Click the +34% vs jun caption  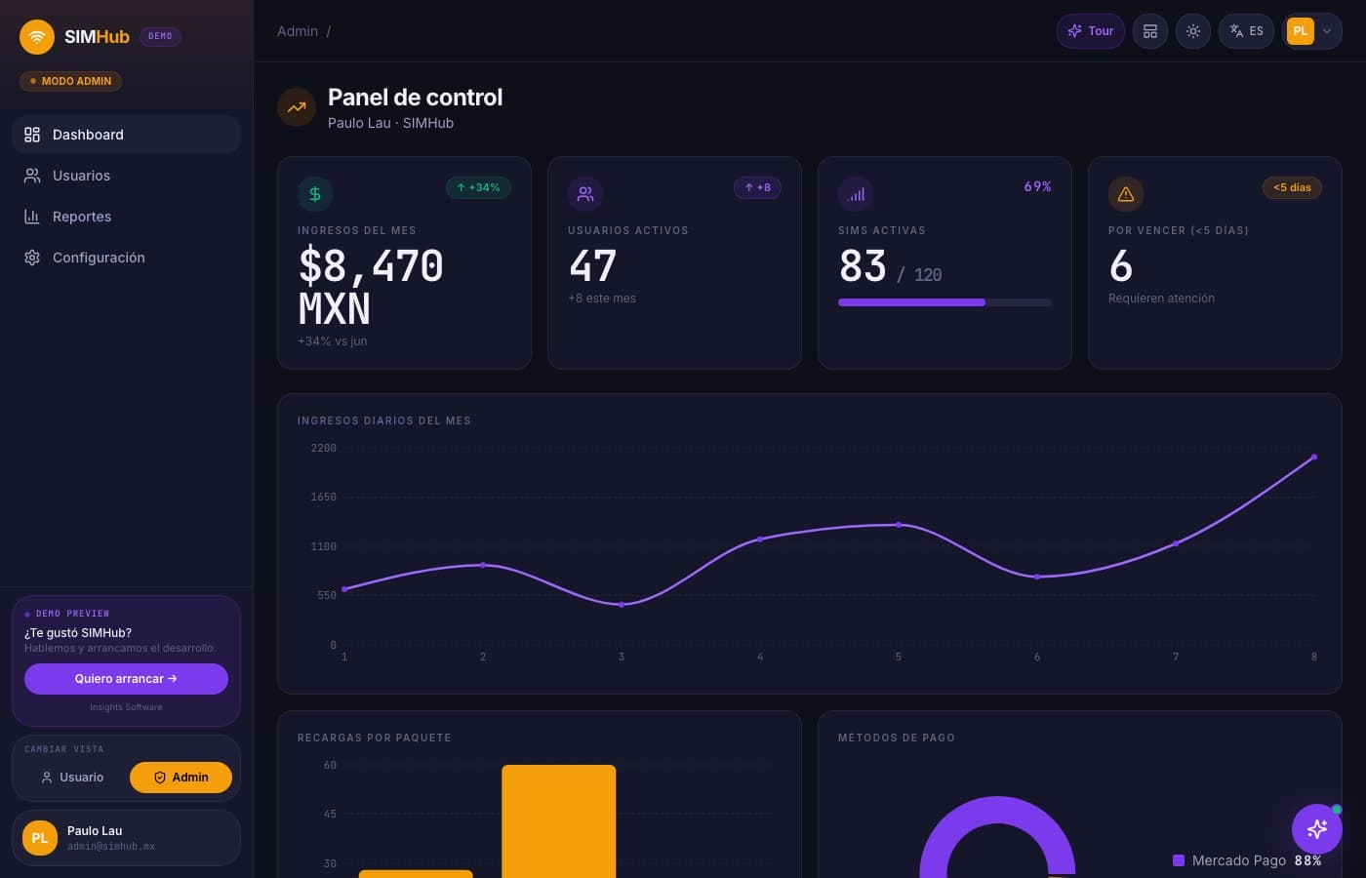333,341
